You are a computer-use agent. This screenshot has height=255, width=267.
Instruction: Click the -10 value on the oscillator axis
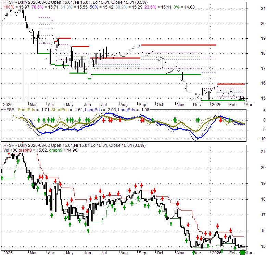tap(263, 139)
